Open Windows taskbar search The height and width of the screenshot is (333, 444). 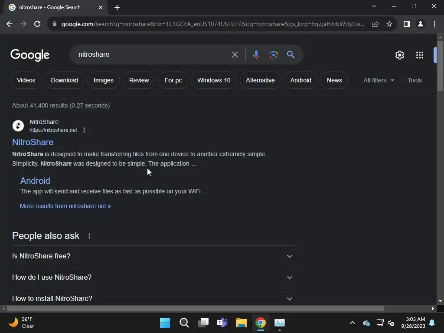(x=184, y=323)
